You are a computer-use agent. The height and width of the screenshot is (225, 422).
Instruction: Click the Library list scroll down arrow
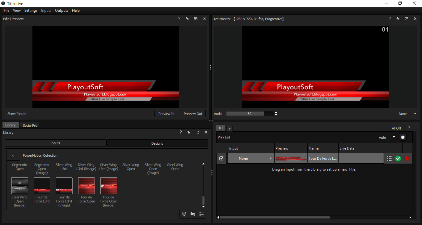(203, 206)
